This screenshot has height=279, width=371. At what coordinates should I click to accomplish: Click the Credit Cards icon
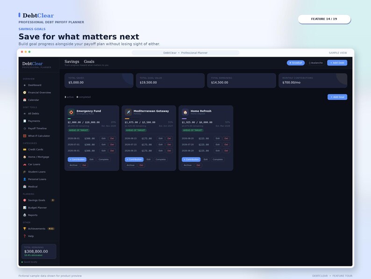point(25,150)
